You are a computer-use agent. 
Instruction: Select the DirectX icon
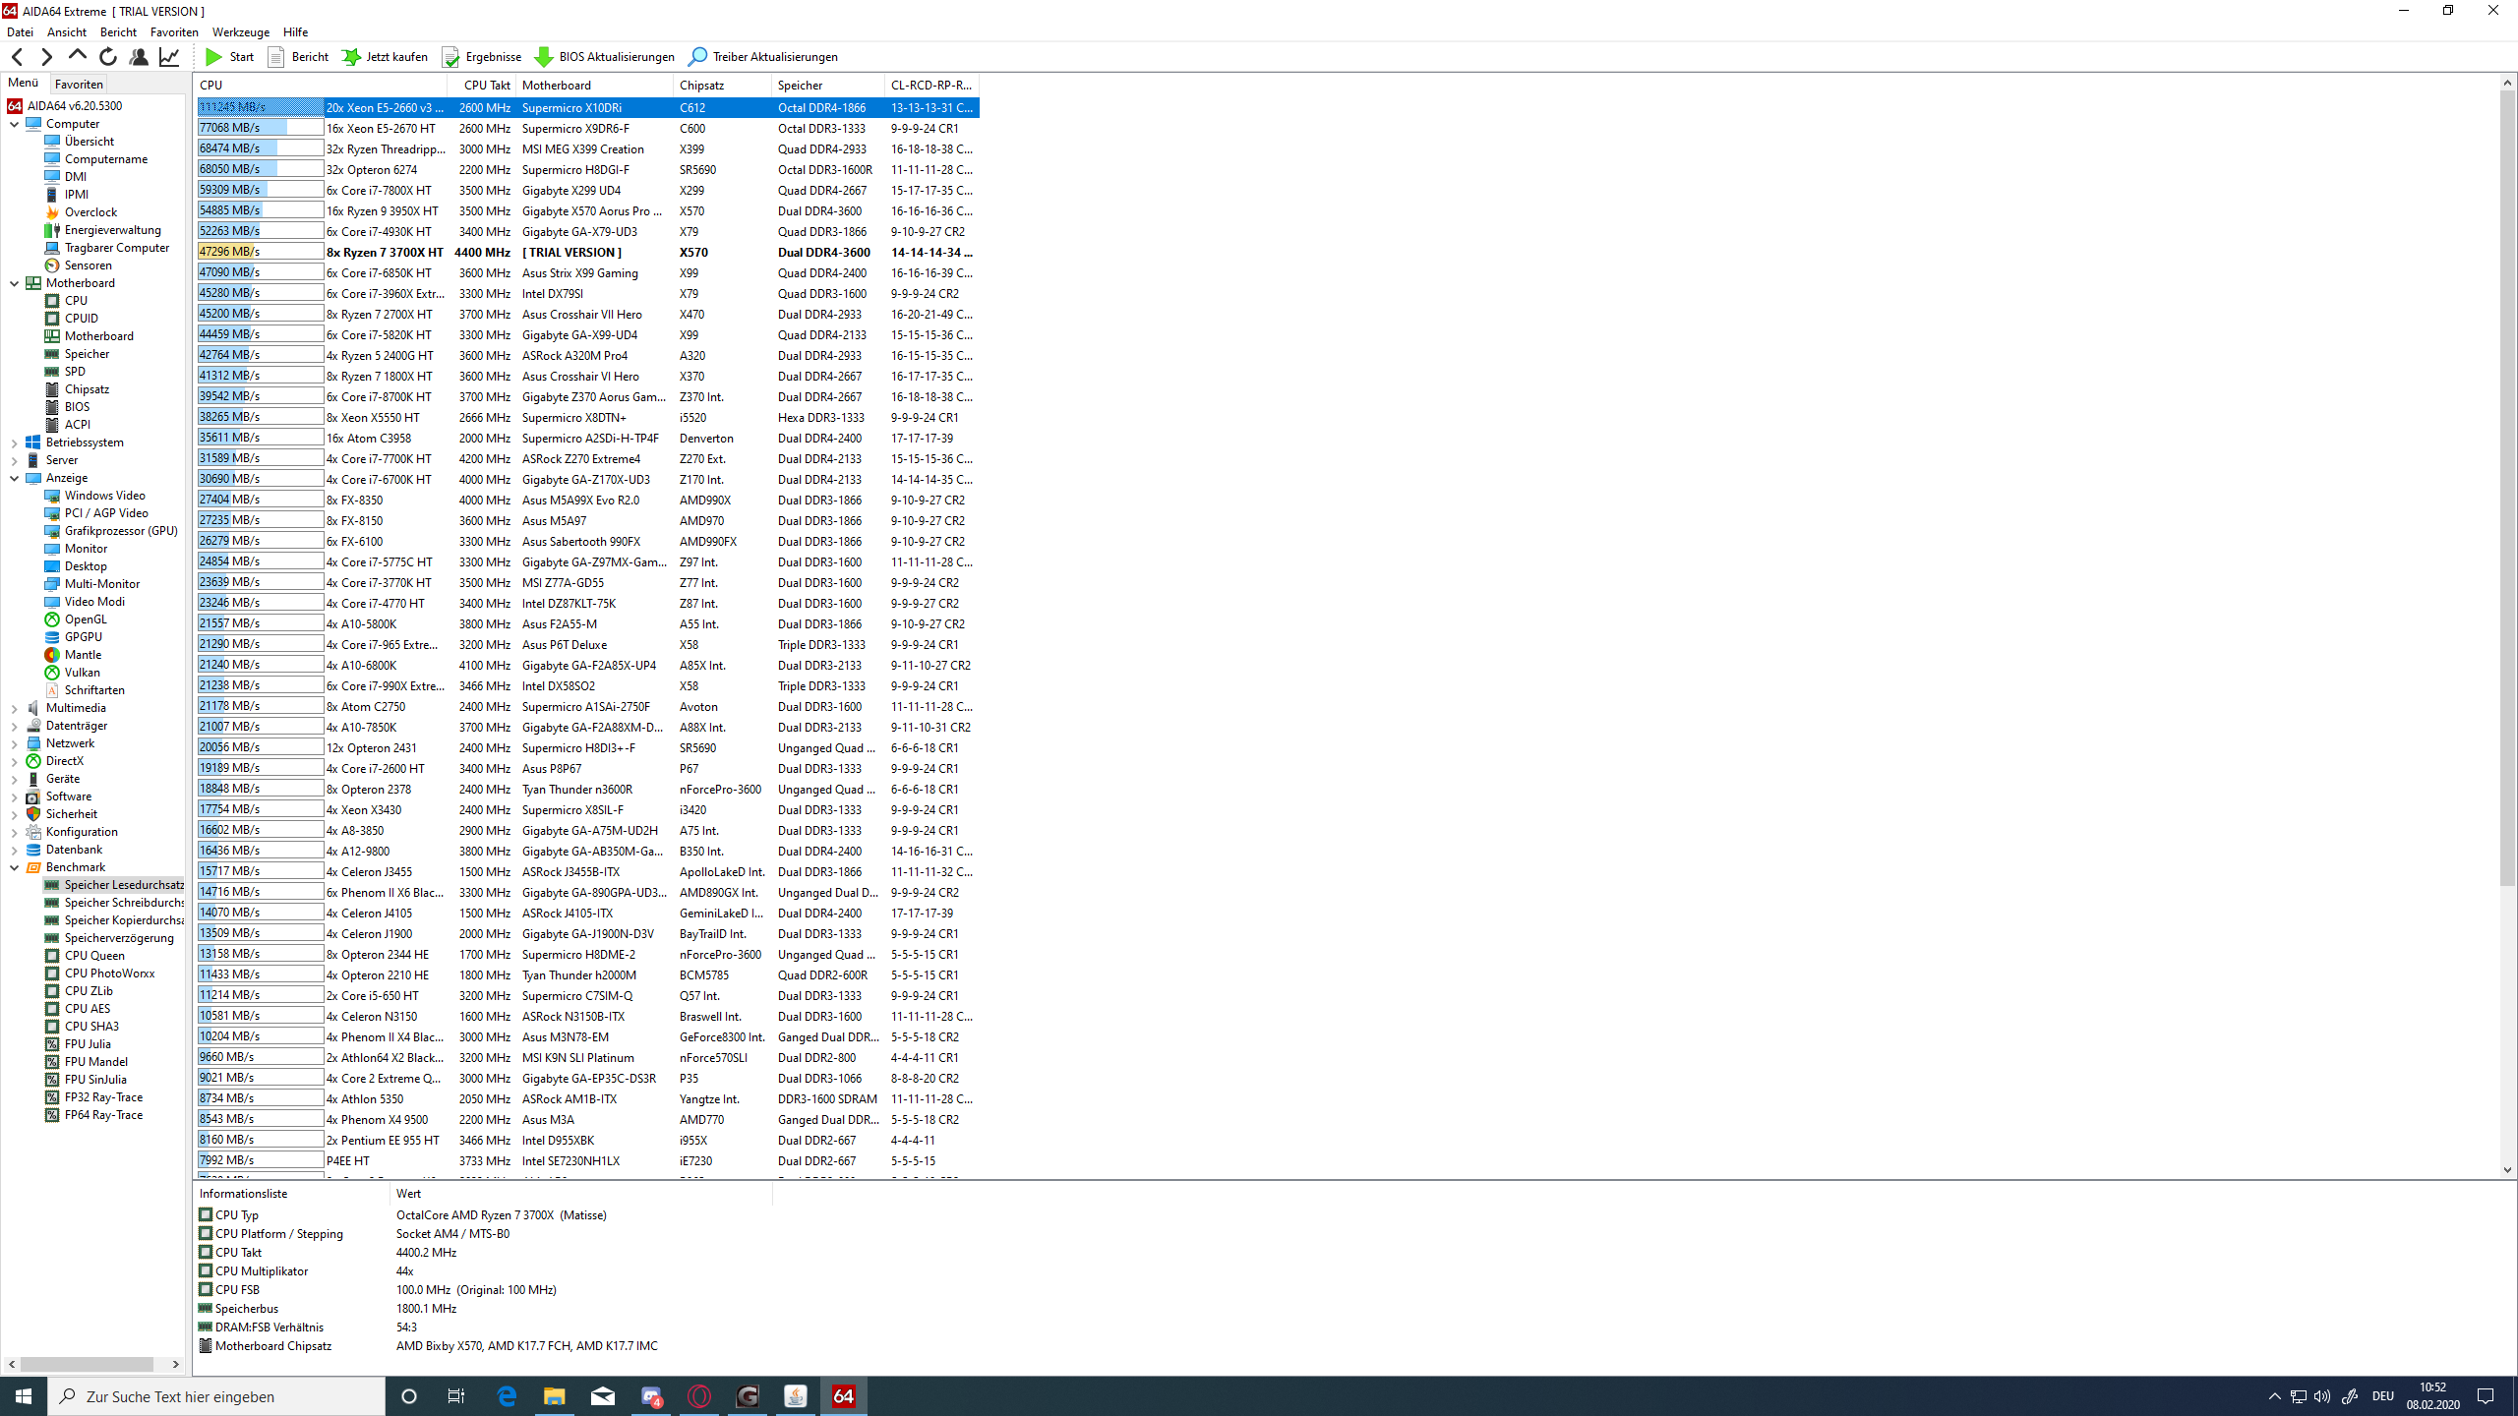pyautogui.click(x=33, y=761)
